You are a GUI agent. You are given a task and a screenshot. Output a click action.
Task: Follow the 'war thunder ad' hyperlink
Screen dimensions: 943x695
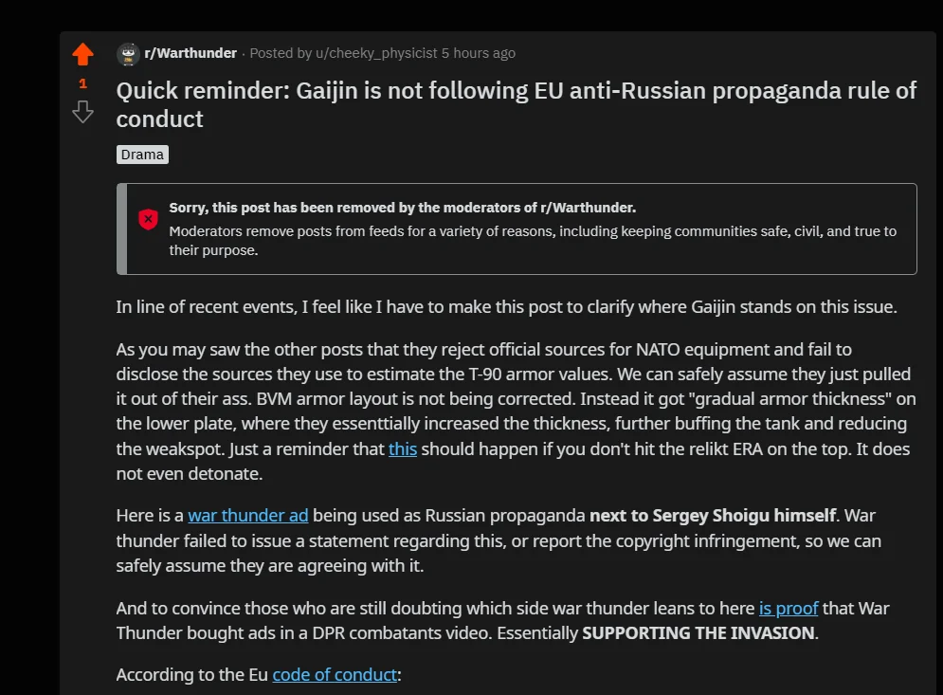click(x=247, y=516)
